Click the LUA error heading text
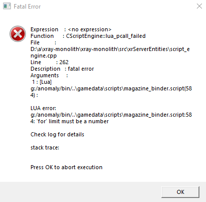The width and height of the screenshot is (206, 202). click(43, 108)
